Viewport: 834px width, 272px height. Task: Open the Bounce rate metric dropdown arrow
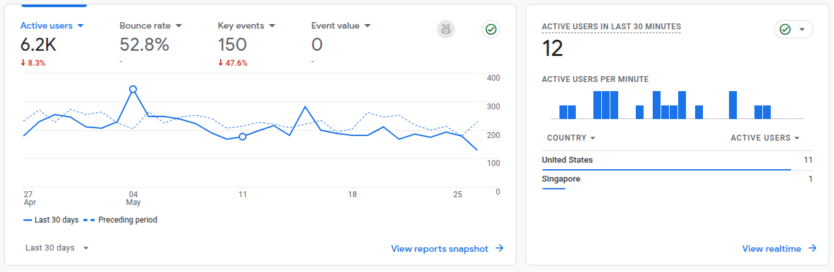(x=179, y=26)
